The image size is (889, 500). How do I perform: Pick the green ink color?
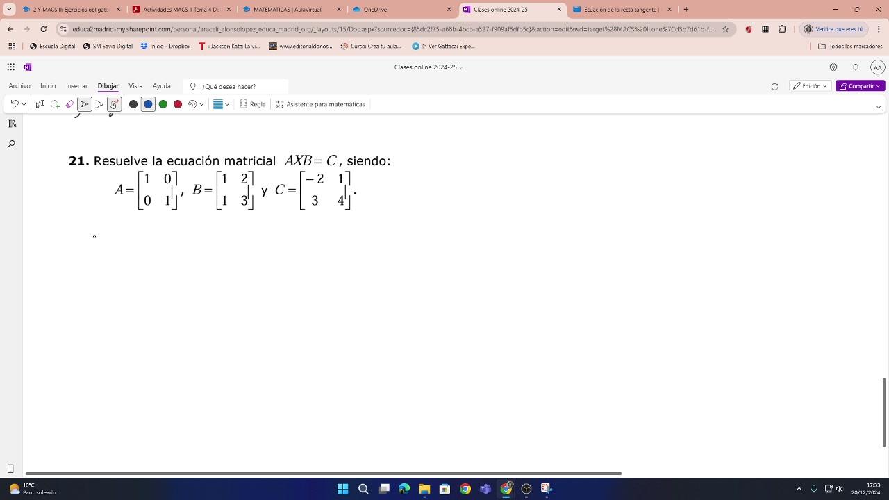tap(163, 104)
